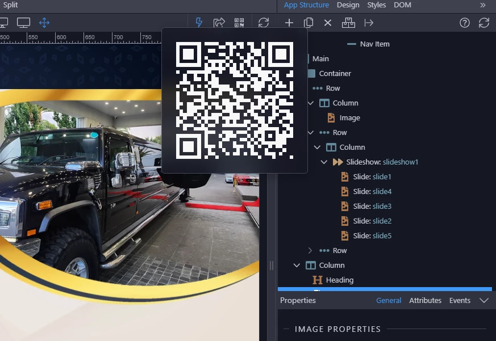The height and width of the screenshot is (341, 496).
Task: Select Slide: slide3 in the tree
Action: tap(372, 206)
